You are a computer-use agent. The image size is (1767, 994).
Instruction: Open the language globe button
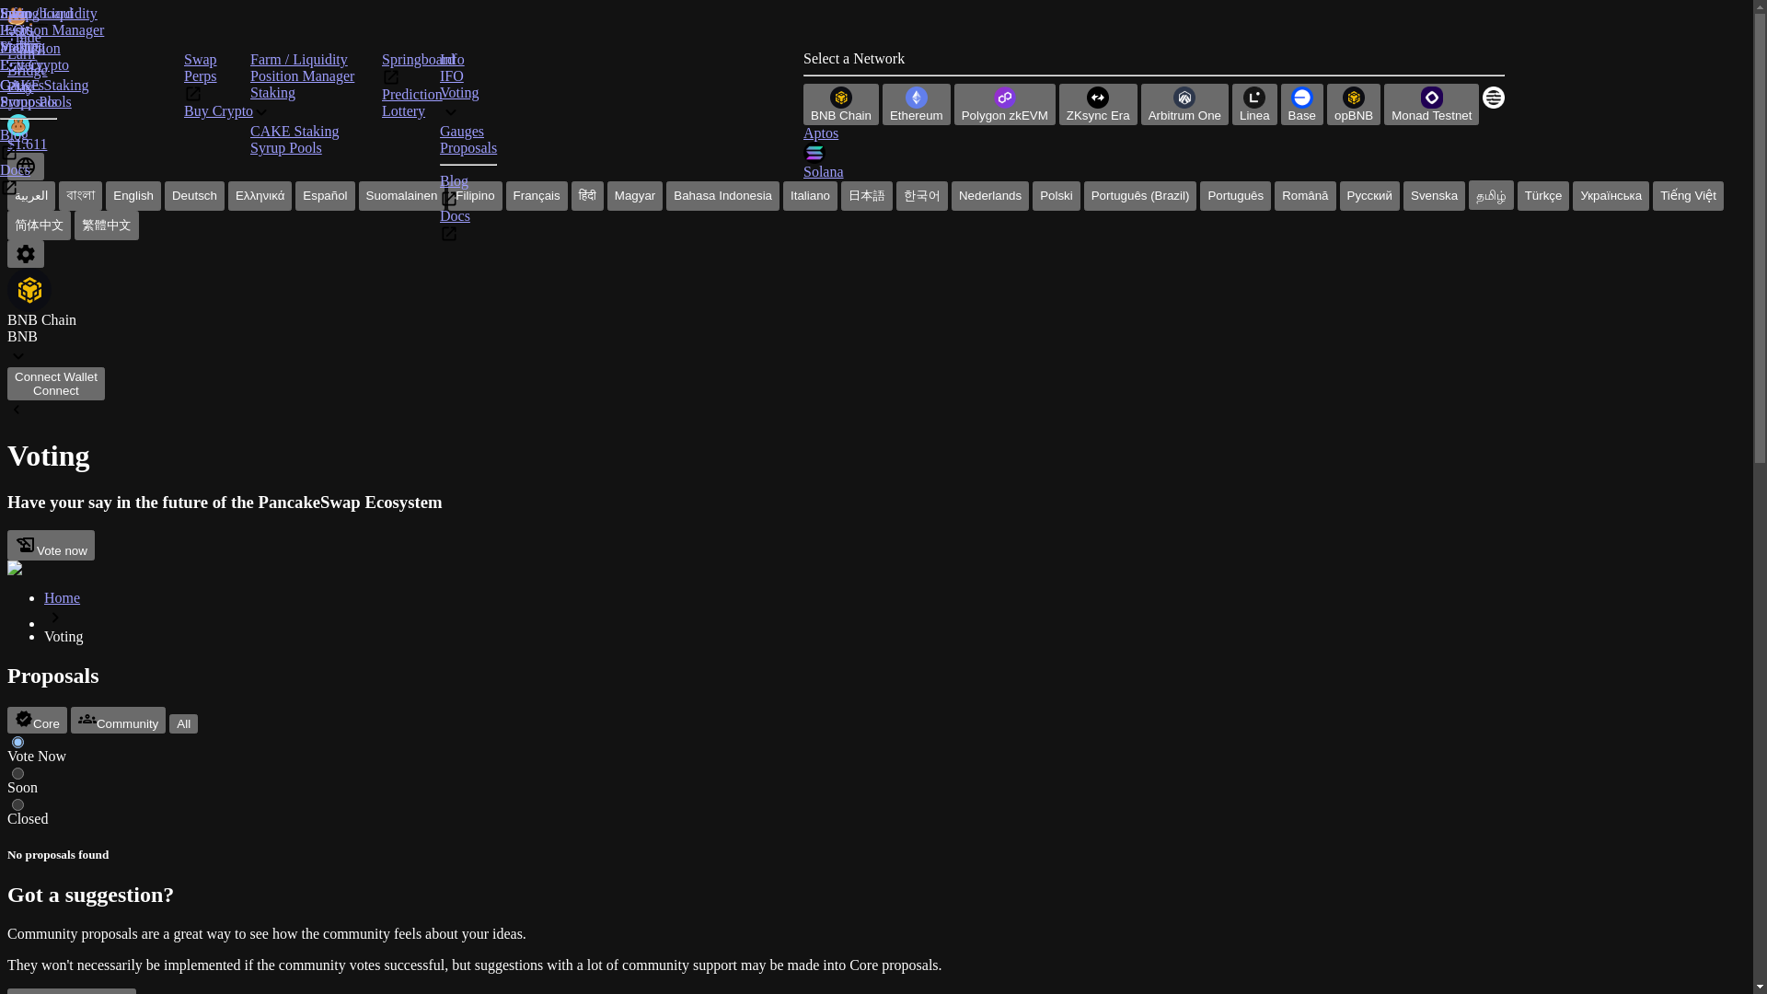[x=26, y=167]
